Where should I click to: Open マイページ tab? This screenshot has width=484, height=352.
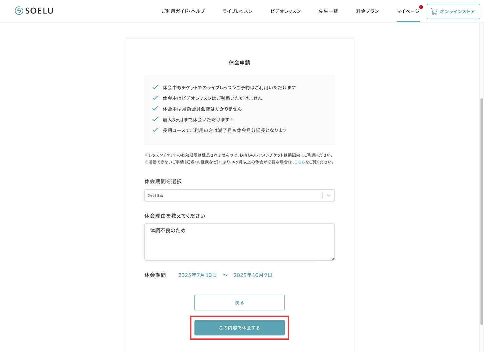click(408, 11)
